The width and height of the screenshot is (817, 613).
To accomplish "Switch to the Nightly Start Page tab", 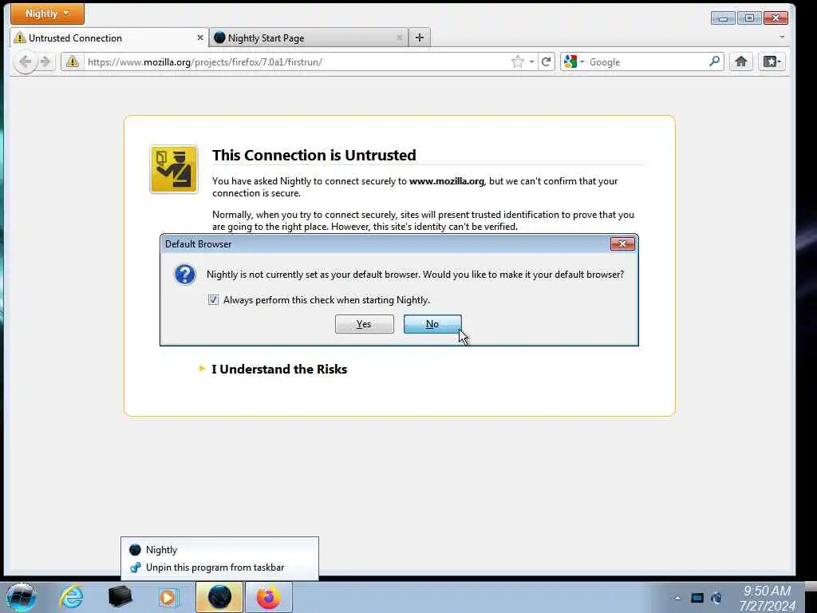I will pyautogui.click(x=309, y=38).
